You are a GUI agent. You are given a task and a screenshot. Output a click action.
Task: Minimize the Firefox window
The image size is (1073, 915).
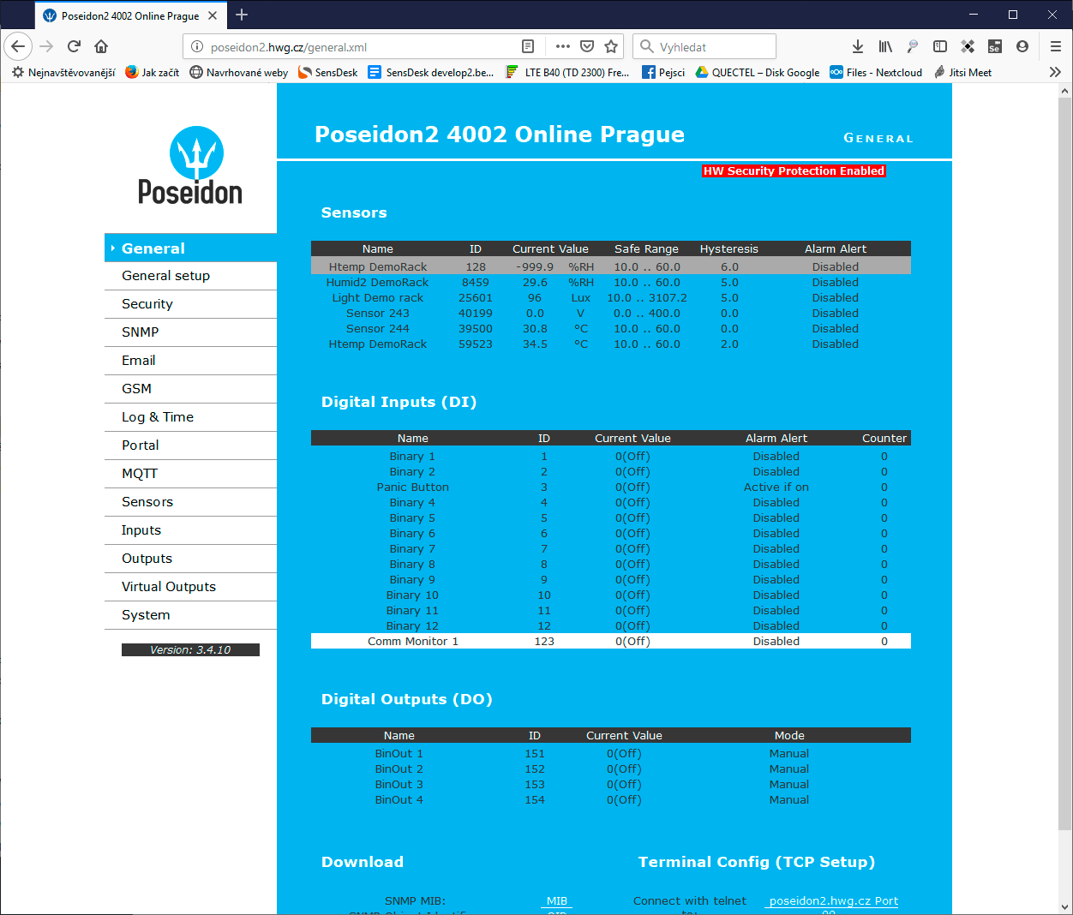point(974,15)
